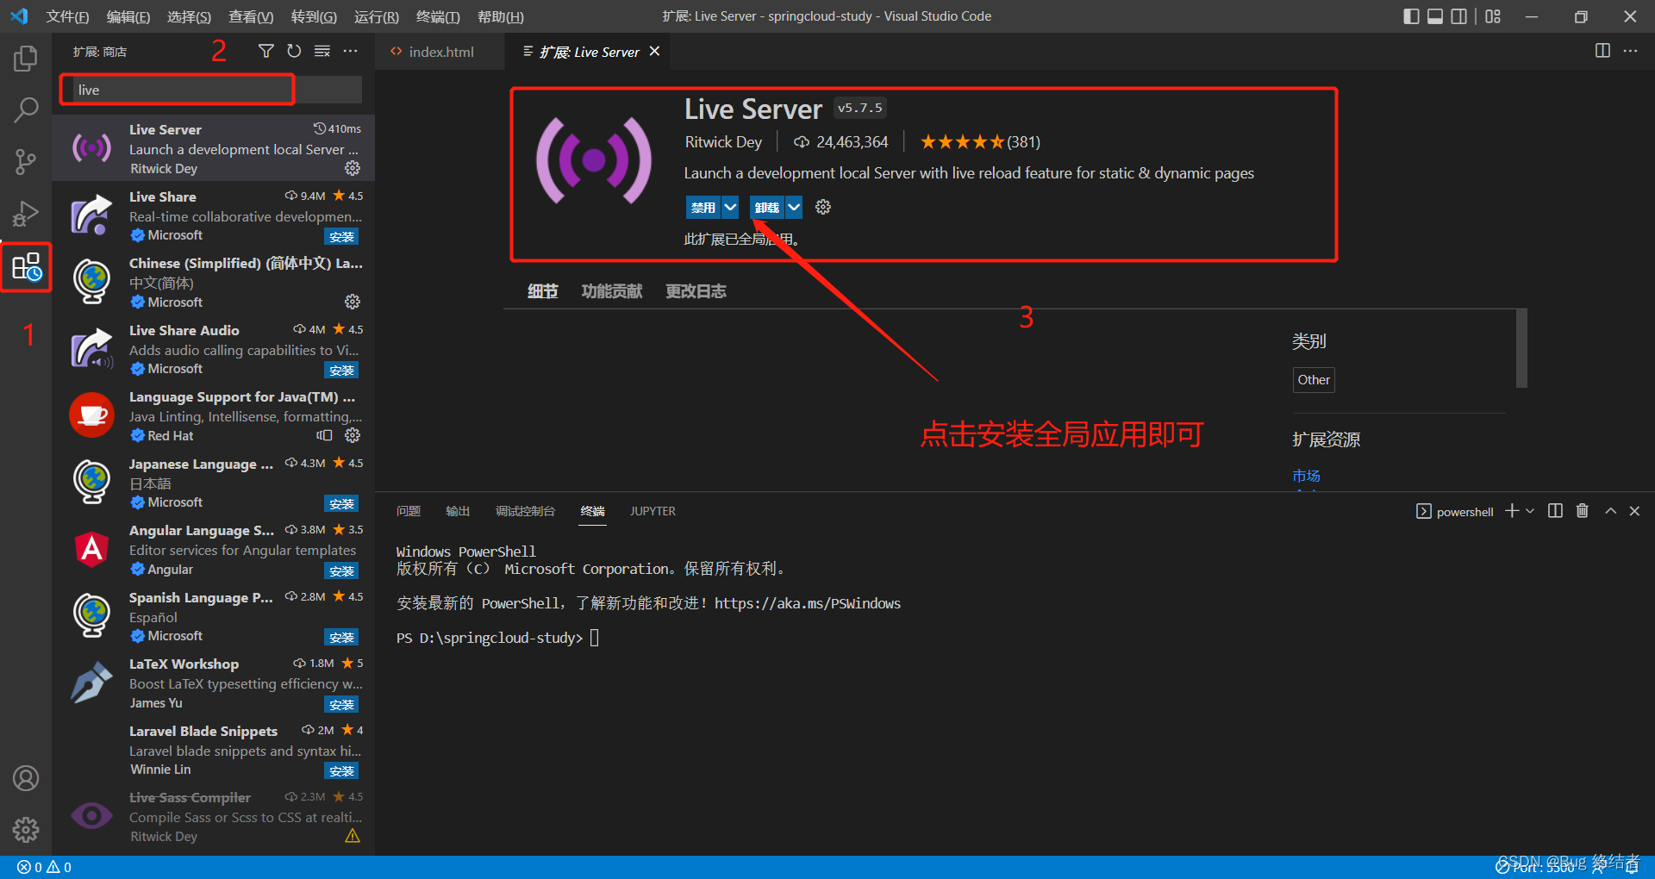Install the Live Share Audio extension
This screenshot has height=879, width=1655.
click(341, 370)
